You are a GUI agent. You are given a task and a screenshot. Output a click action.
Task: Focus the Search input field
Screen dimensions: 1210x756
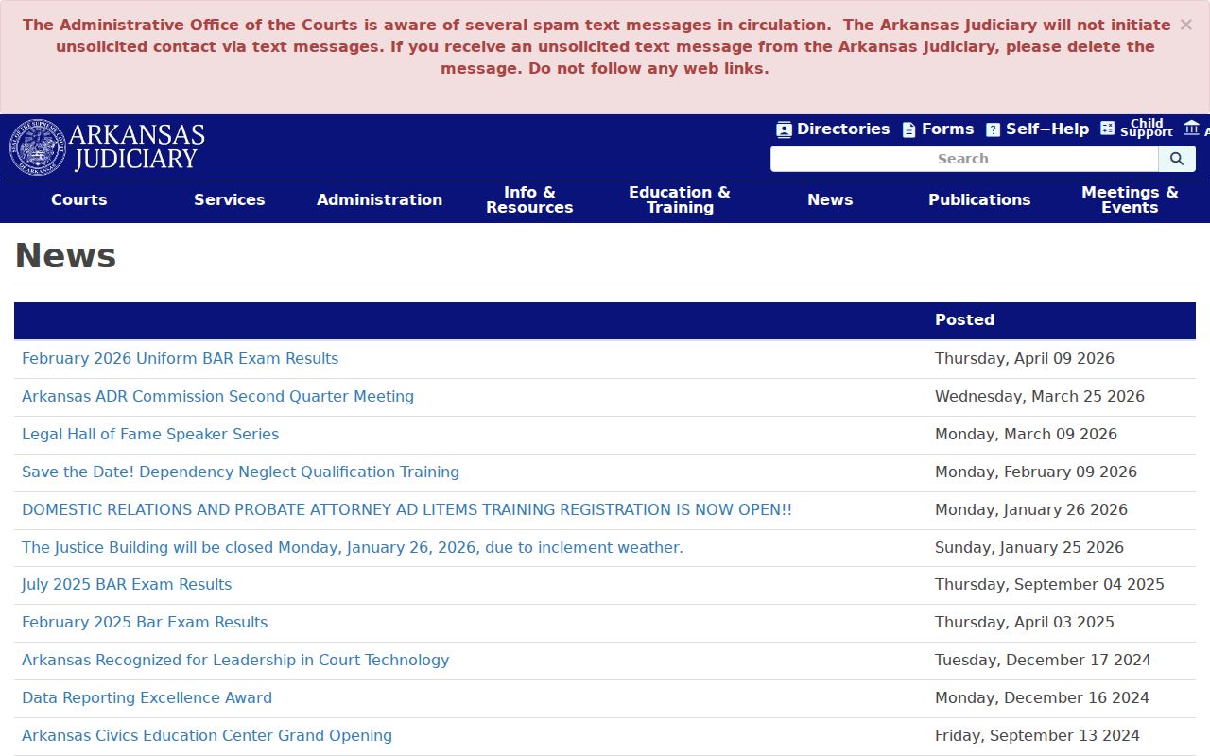tap(964, 159)
